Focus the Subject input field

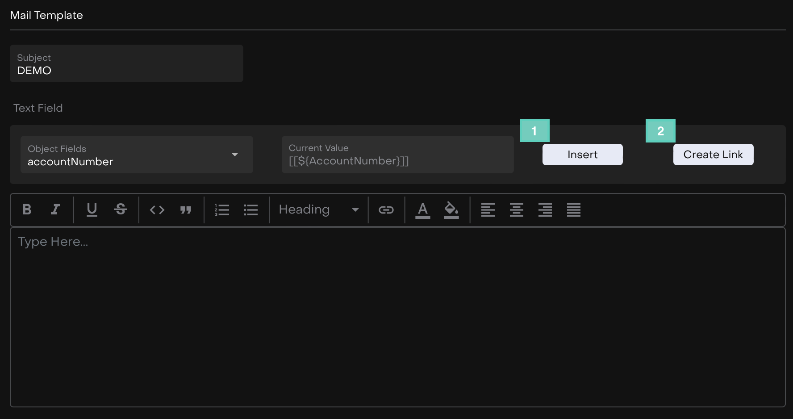click(126, 63)
